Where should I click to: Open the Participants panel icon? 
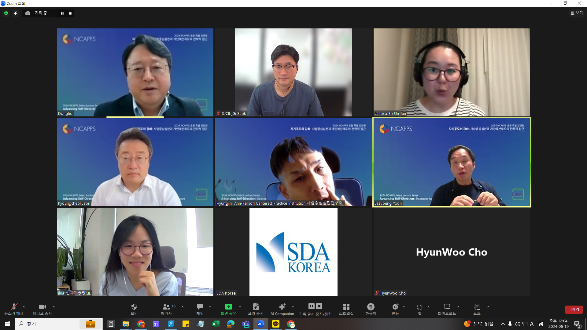tap(166, 307)
